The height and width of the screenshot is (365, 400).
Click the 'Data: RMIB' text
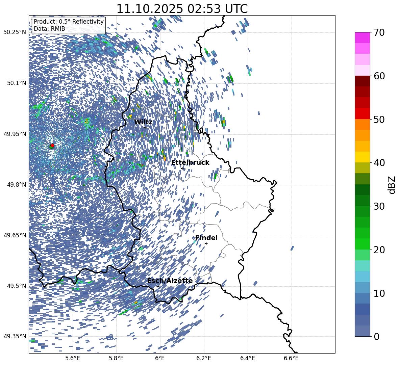coord(49,29)
